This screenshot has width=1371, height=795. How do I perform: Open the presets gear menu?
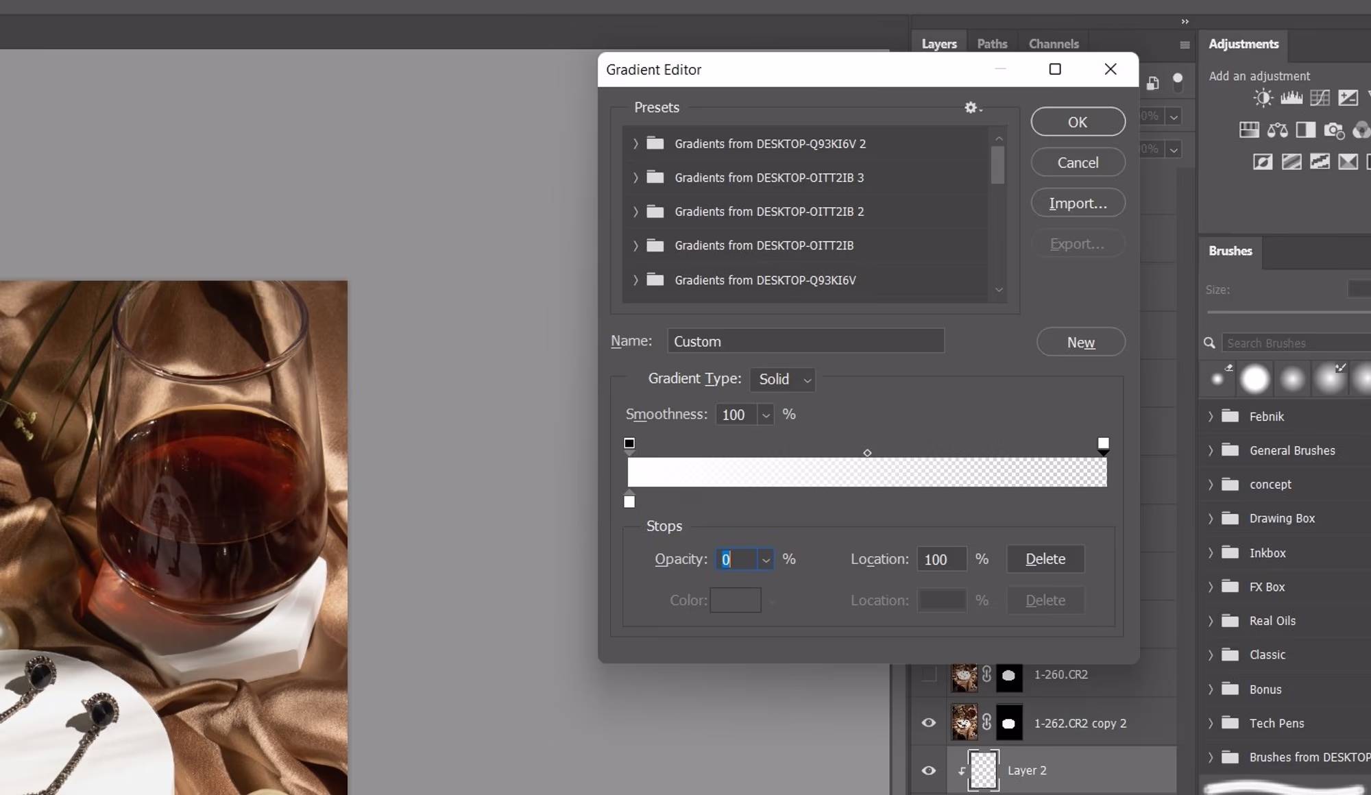(972, 108)
